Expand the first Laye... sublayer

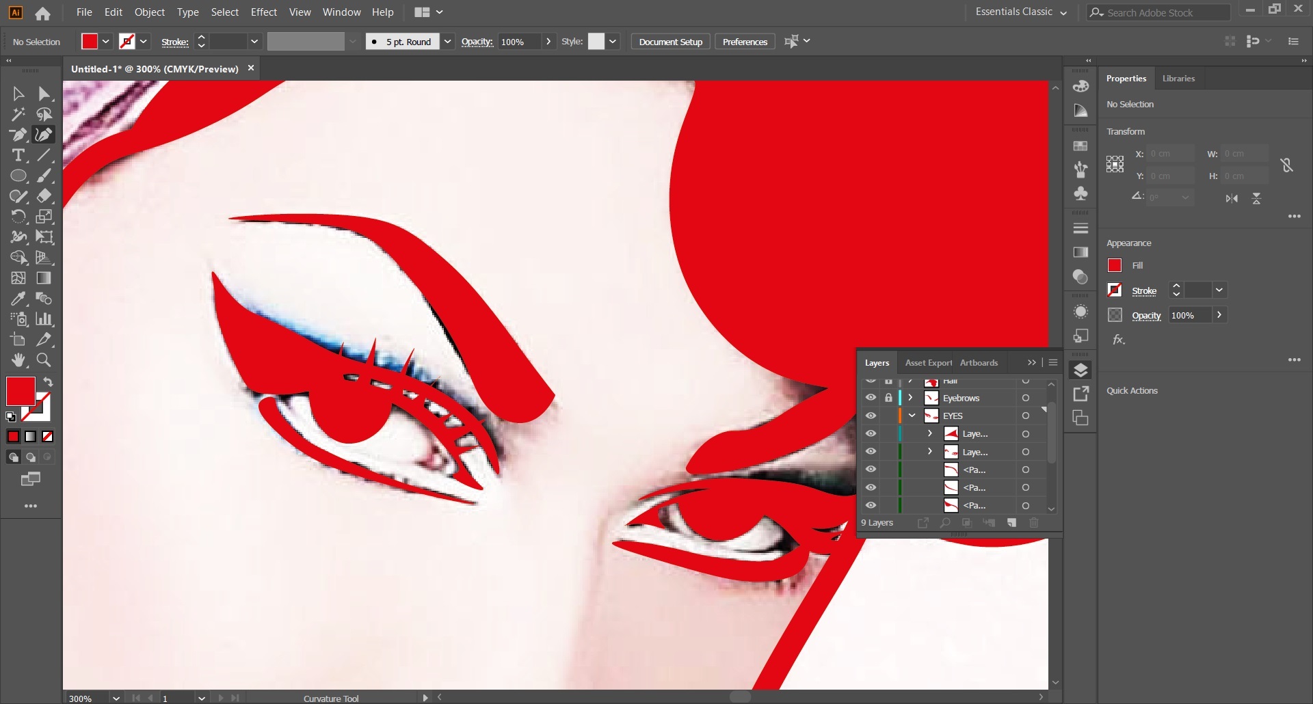pos(930,433)
